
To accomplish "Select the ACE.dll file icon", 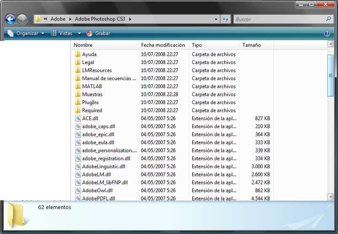I will [x=78, y=118].
